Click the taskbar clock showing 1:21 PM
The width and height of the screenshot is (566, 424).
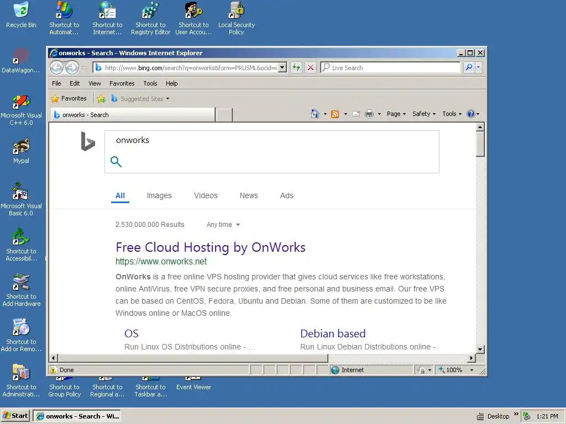click(547, 416)
